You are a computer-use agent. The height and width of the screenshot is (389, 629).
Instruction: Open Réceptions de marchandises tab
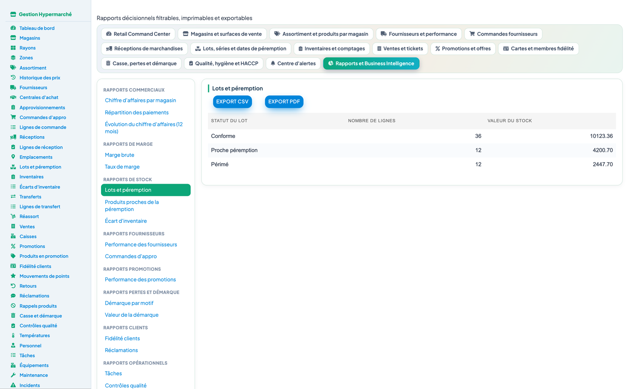(145, 49)
